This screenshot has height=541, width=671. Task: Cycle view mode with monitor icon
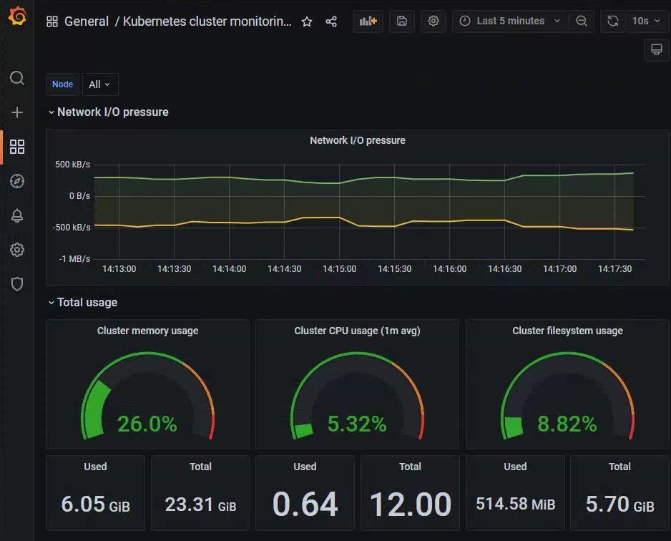[656, 49]
